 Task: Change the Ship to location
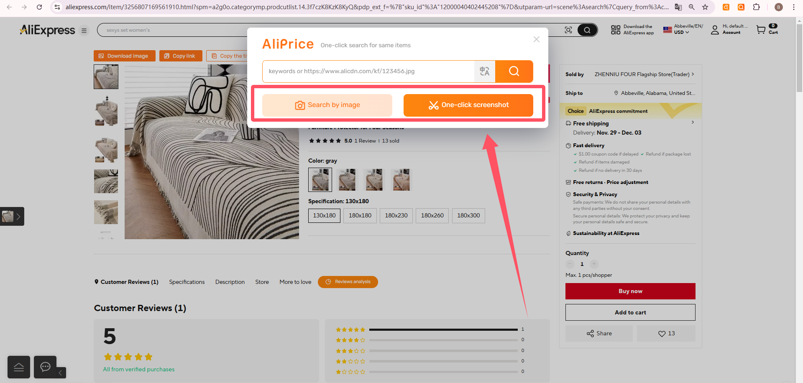655,93
